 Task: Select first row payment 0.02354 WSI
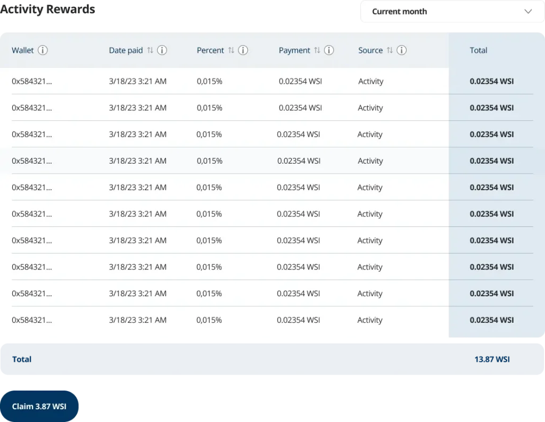[300, 81]
